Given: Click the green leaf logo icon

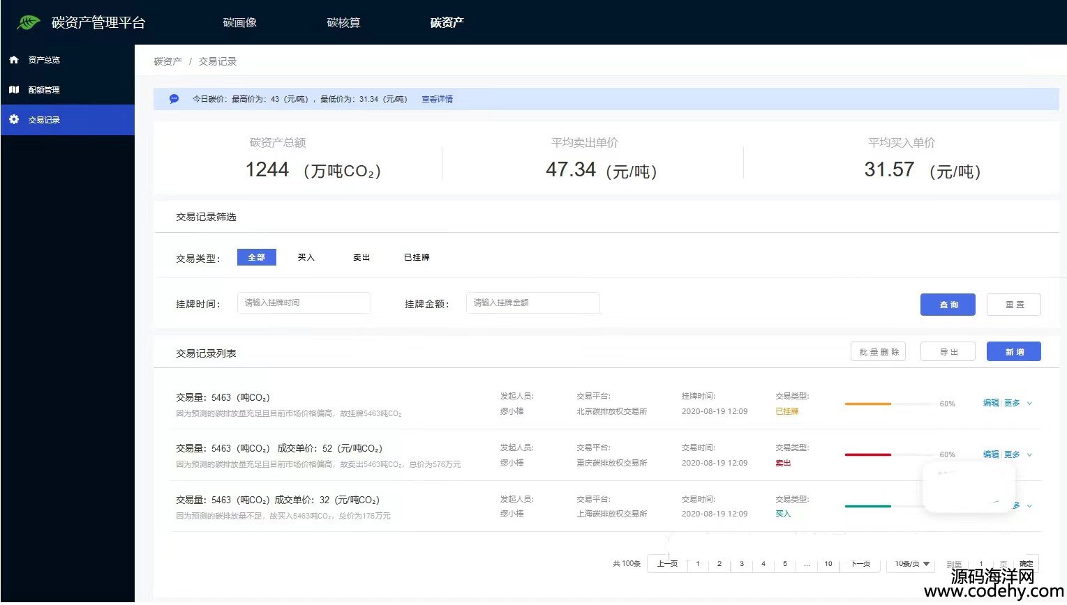Looking at the screenshot, I should 29,22.
